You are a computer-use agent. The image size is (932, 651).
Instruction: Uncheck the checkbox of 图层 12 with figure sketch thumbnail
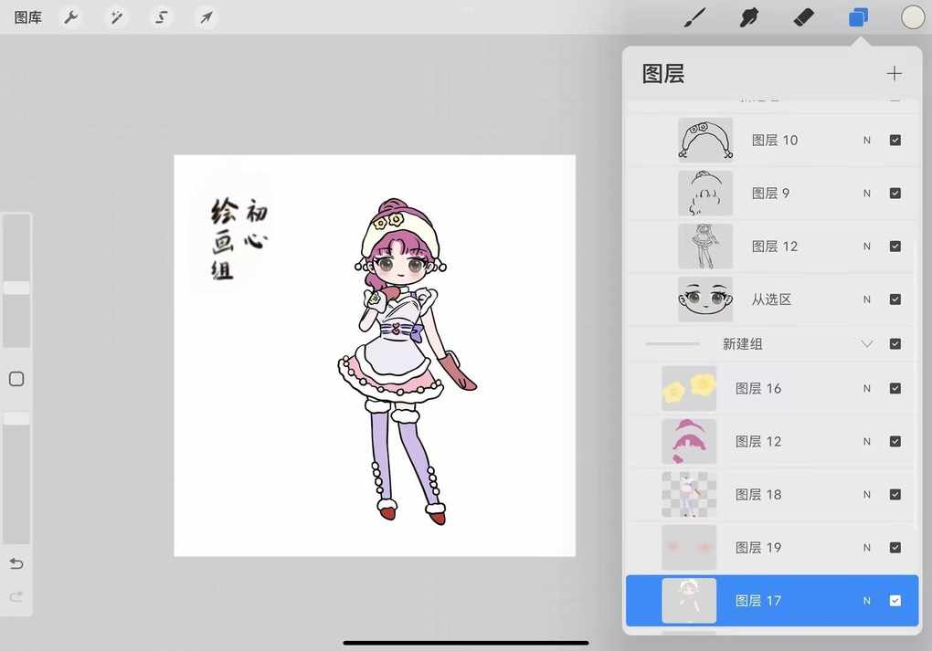tap(895, 246)
